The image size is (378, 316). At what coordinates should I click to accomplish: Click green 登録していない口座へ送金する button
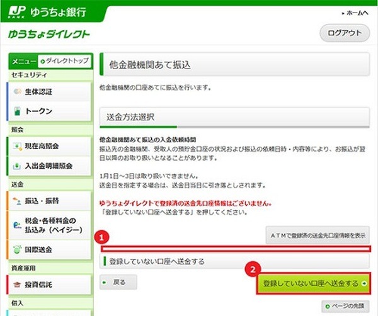314,283
